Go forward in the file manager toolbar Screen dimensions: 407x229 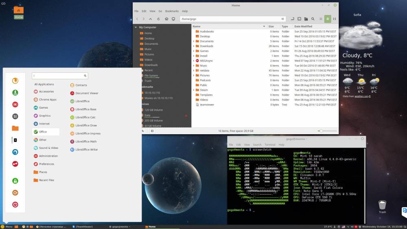click(144, 19)
